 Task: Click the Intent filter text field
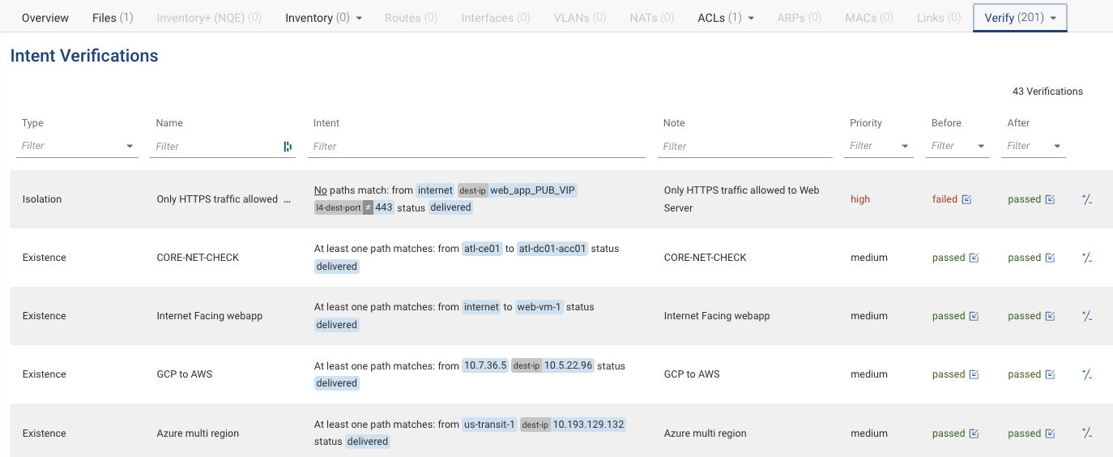(x=478, y=147)
